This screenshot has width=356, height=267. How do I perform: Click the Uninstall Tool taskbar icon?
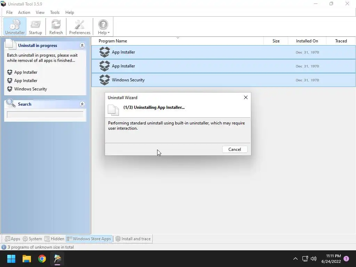[57, 259]
